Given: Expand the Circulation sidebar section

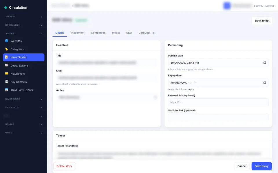Looking at the screenshot, I should click(x=23, y=25).
